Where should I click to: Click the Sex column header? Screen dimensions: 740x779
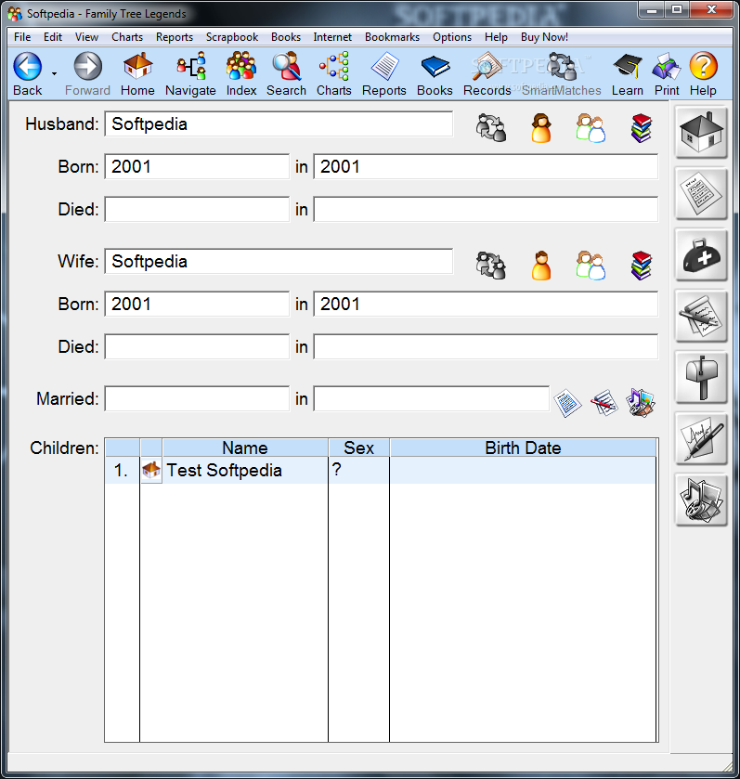tap(358, 448)
